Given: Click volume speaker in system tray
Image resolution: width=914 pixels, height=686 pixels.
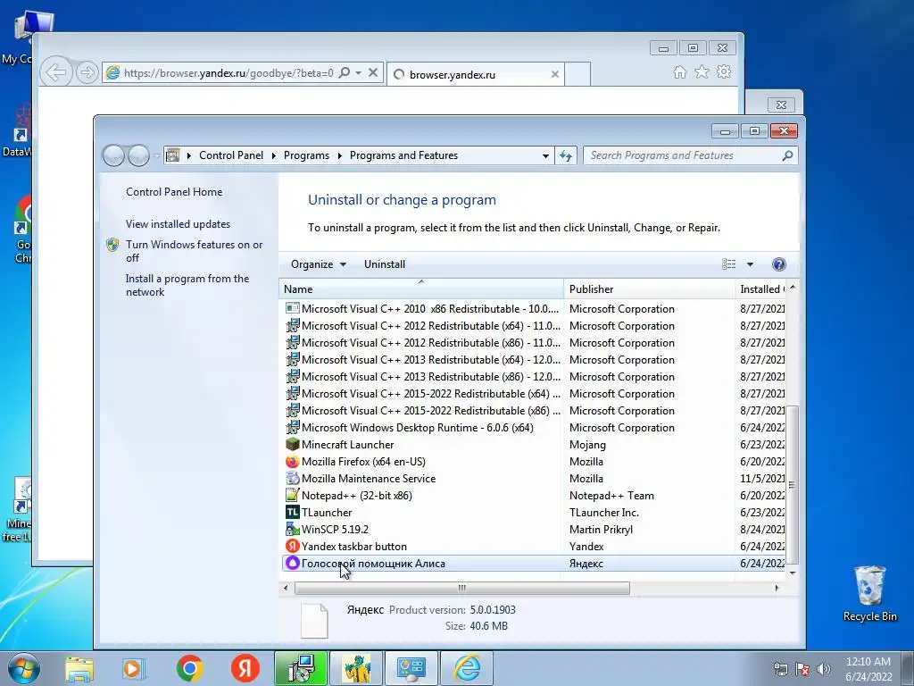Looking at the screenshot, I should (824, 668).
